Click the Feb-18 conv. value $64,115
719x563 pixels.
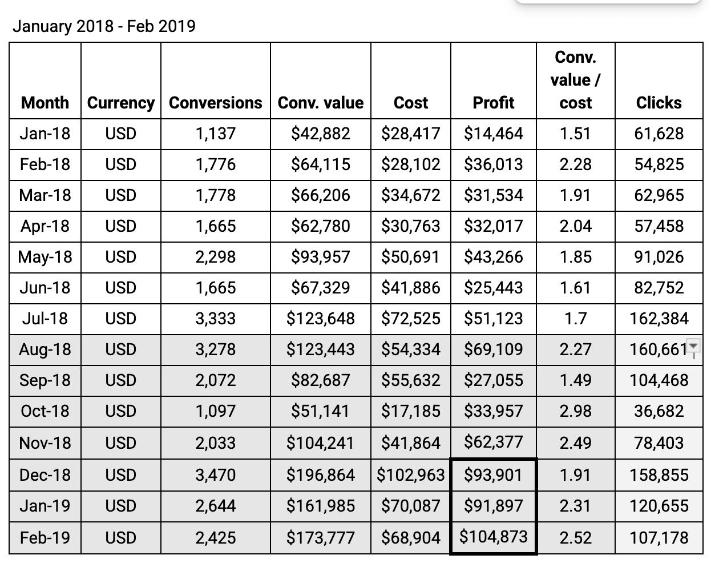pos(321,164)
